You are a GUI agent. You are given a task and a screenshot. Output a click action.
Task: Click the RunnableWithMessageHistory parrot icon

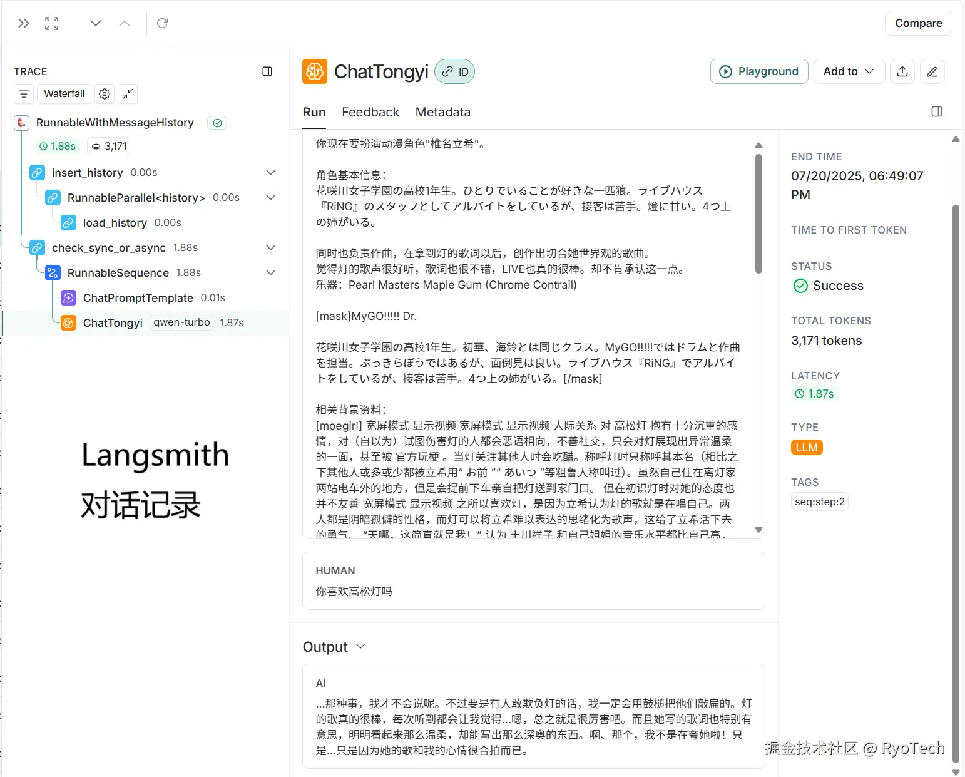[x=21, y=123]
